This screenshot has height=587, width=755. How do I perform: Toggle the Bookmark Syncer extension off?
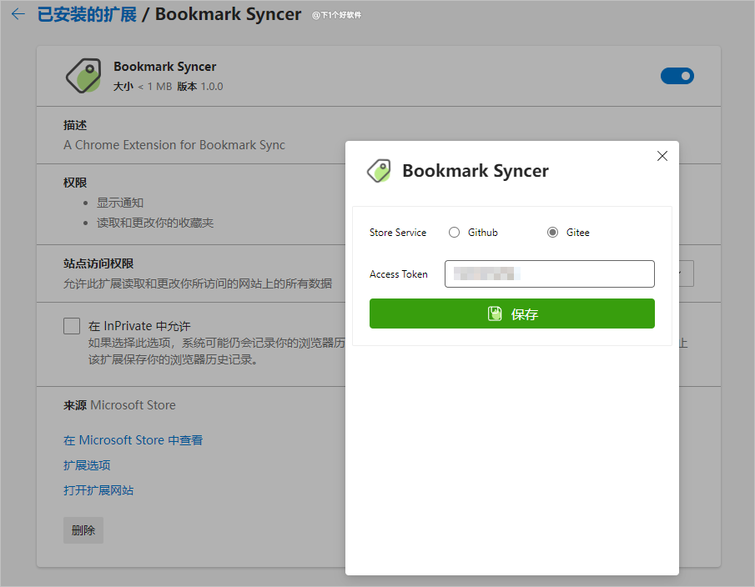click(677, 76)
